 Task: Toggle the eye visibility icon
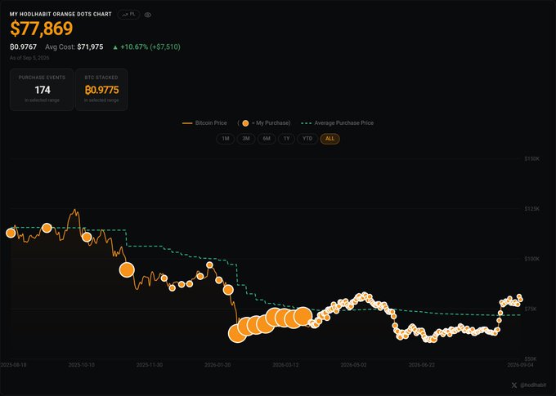148,15
